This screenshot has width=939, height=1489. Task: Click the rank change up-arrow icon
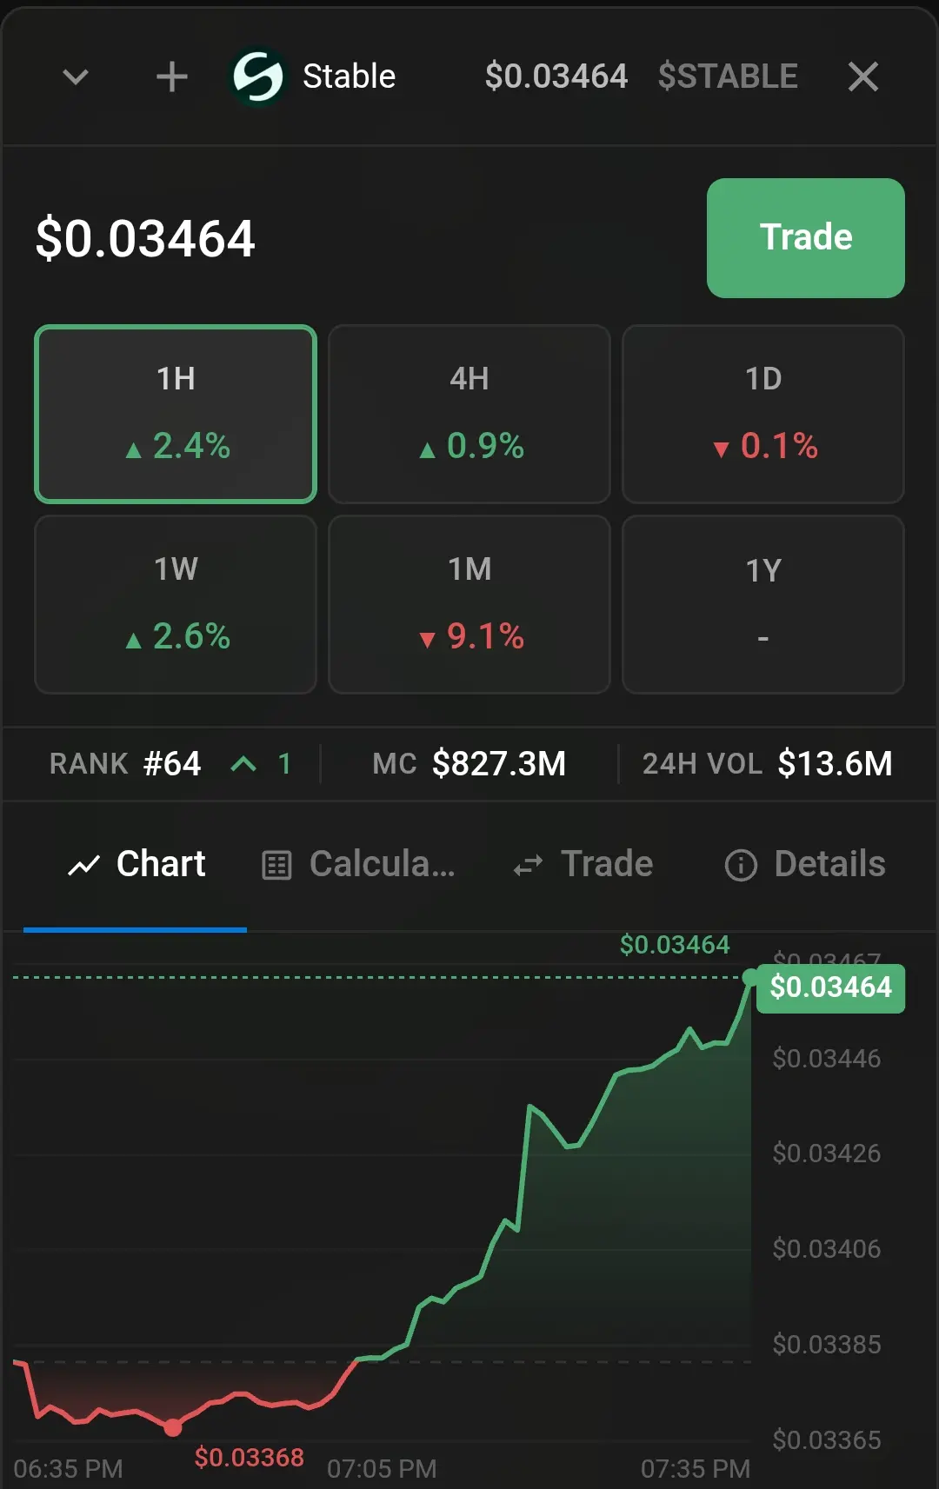point(243,764)
